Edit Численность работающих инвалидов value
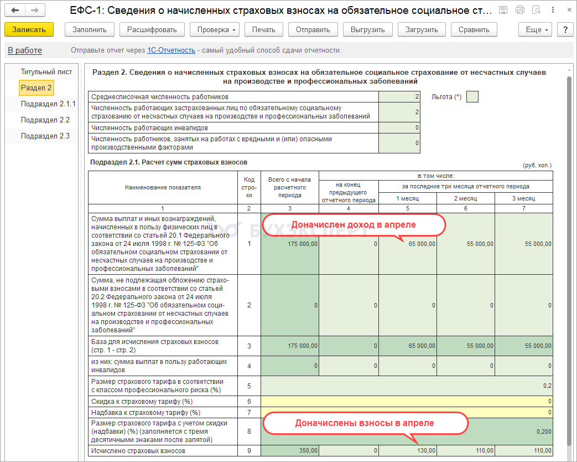This screenshot has height=462, width=577. coord(399,128)
